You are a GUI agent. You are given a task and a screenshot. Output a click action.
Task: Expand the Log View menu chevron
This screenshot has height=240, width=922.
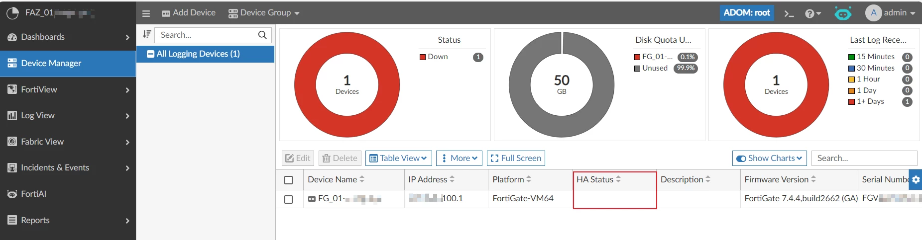127,116
